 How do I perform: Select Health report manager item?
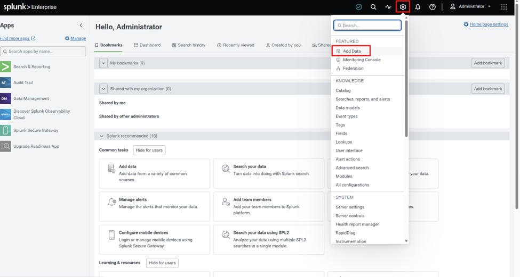point(357,224)
